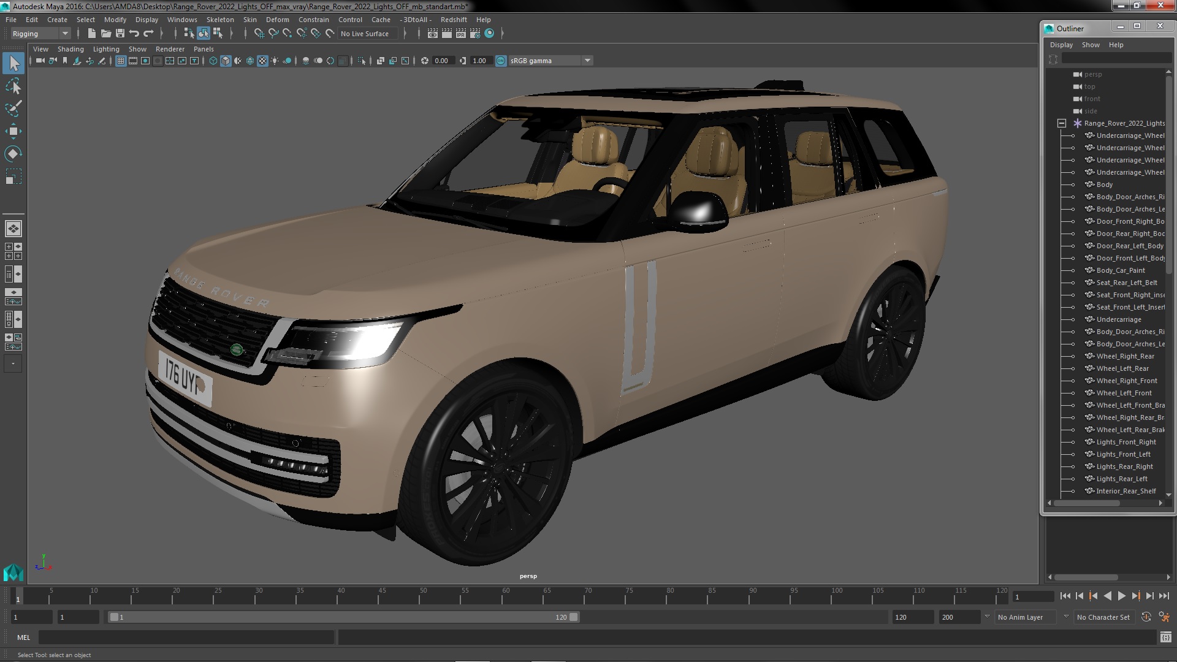Toggle smooth shade all in viewport

(x=226, y=61)
